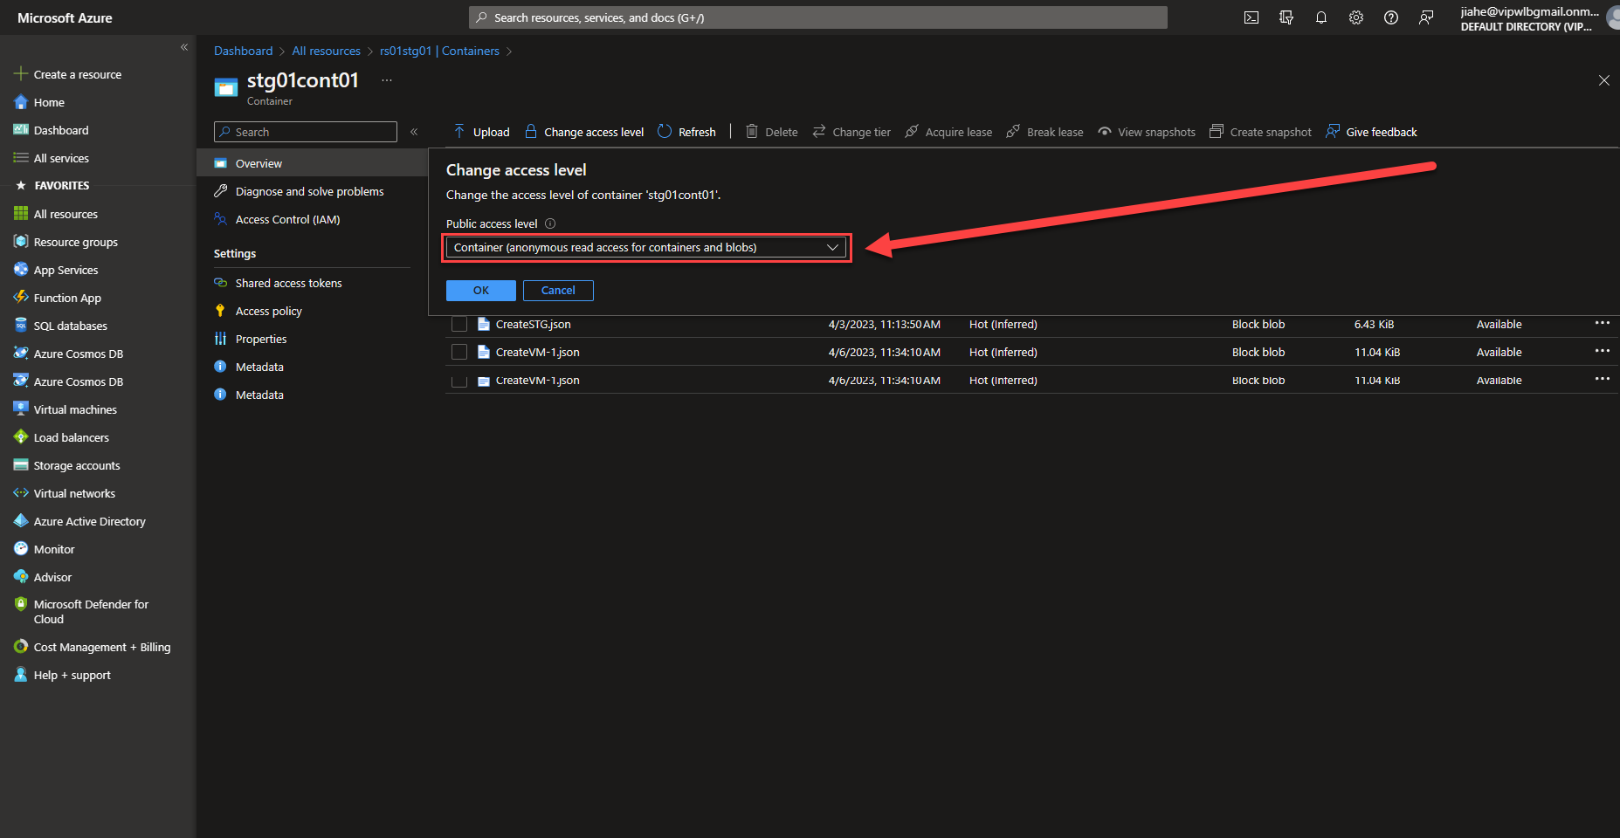Image resolution: width=1620 pixels, height=838 pixels.
Task: Click the Resource groups icon
Action: point(21,242)
